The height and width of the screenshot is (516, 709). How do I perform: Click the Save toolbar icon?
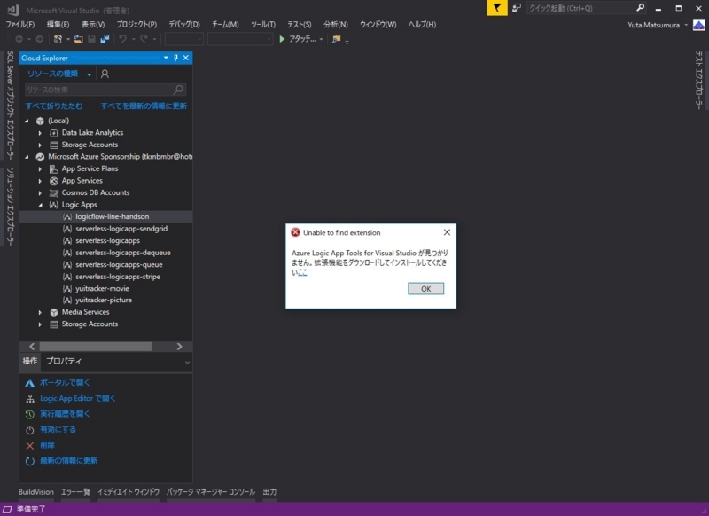click(91, 39)
